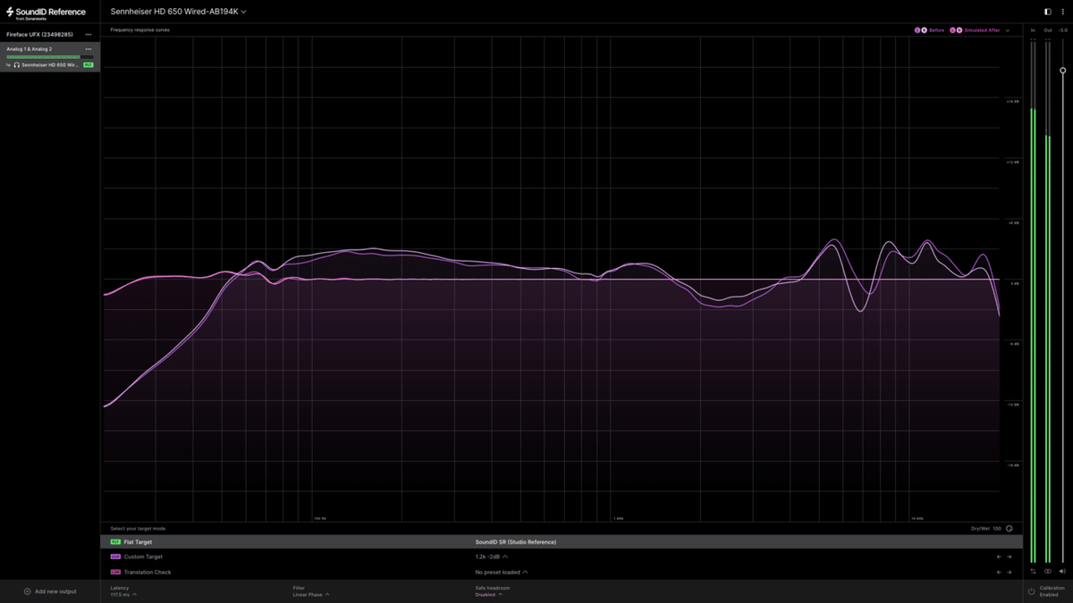
Task: Toggle sidebar layout icon in top right
Action: point(1048,12)
